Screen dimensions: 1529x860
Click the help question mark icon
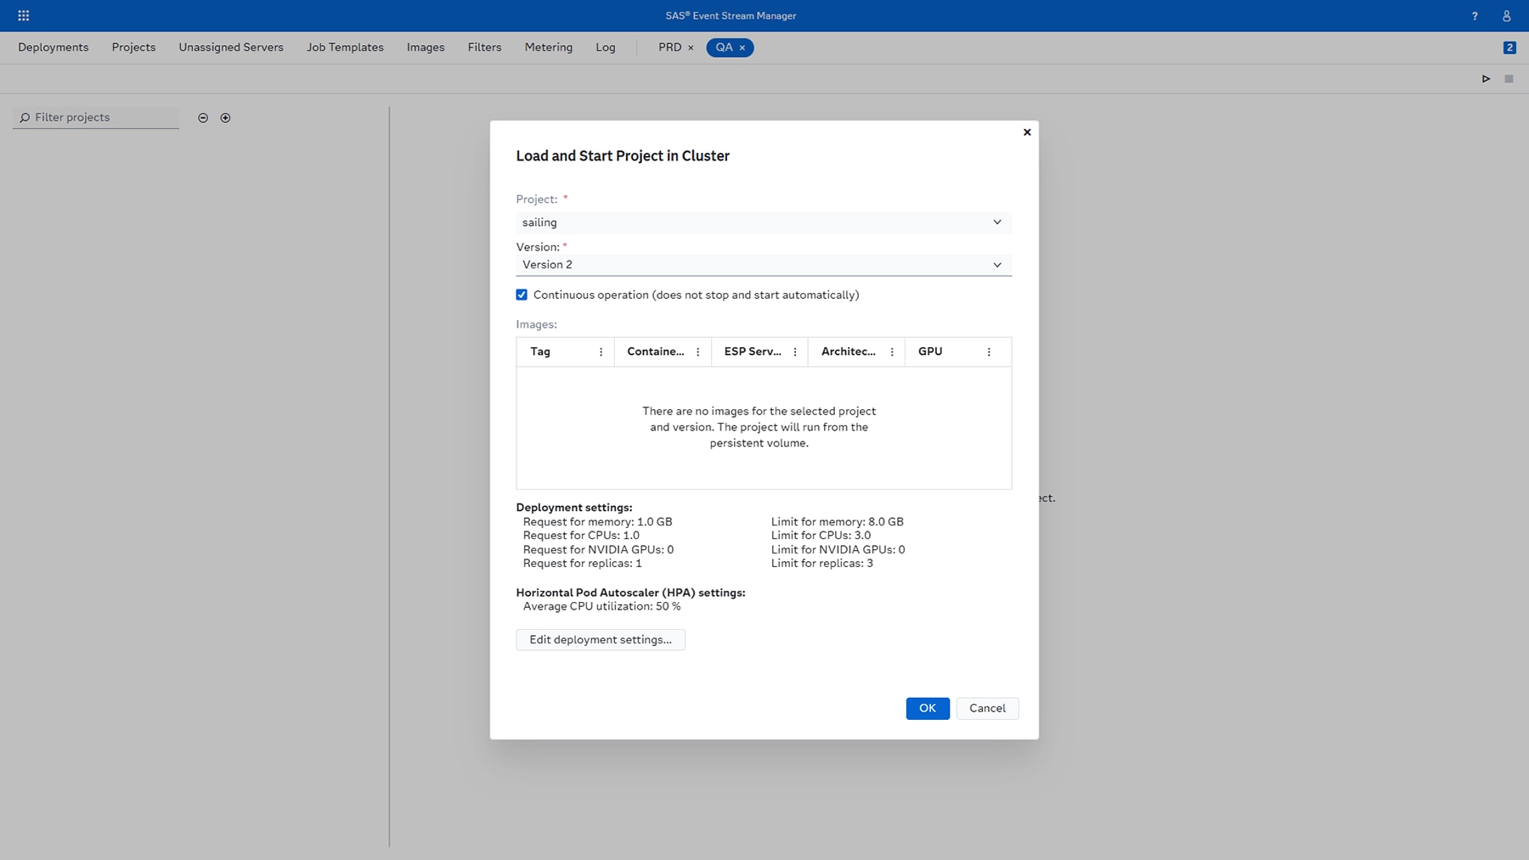pos(1475,15)
